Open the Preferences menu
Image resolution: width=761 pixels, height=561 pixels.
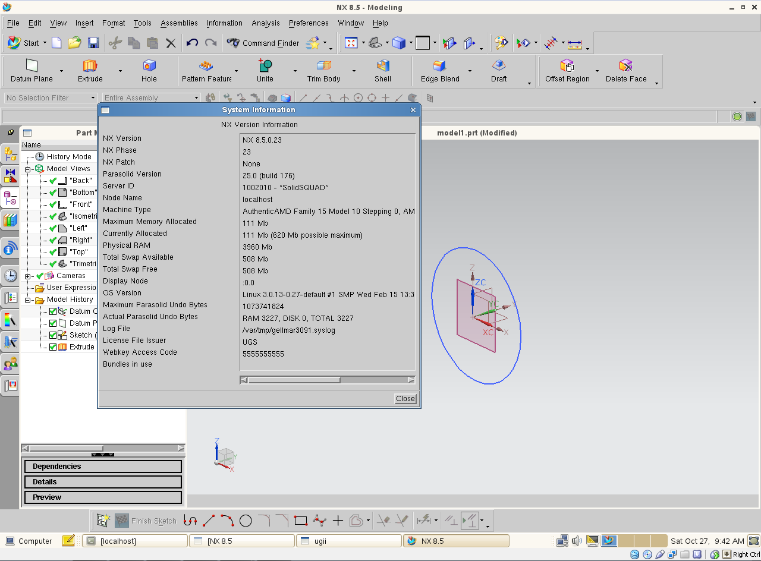click(309, 23)
